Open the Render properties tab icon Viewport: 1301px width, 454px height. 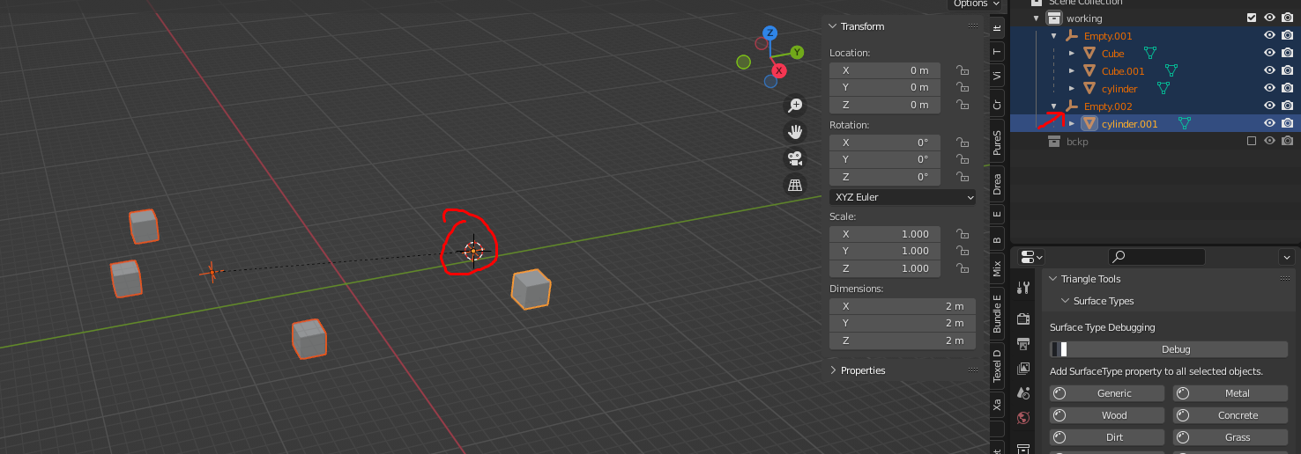point(1023,319)
